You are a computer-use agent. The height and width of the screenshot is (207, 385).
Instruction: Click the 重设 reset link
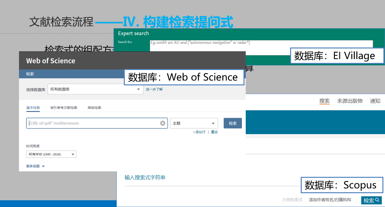coord(214,132)
